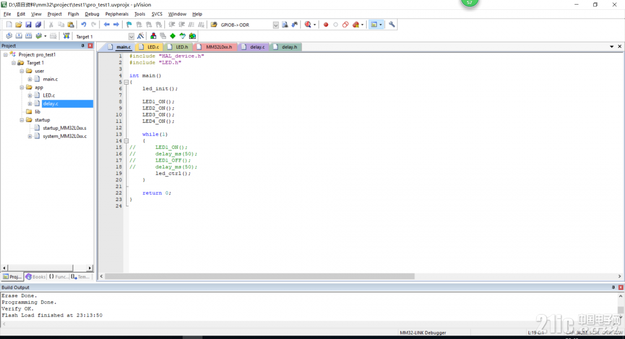625x339 pixels.
Task: Collapse the startup folder
Action: pyautogui.click(x=22, y=120)
